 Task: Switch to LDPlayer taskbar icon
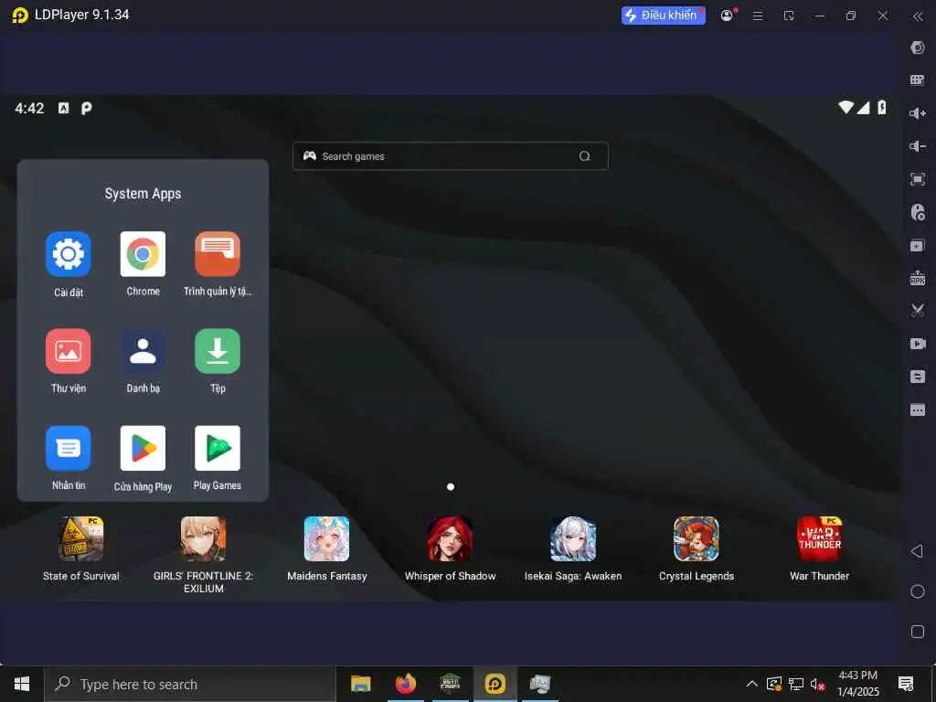click(495, 684)
